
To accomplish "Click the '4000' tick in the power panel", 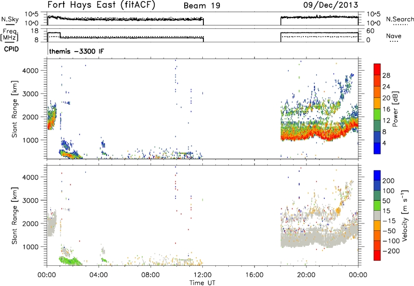I will click(x=31, y=71).
